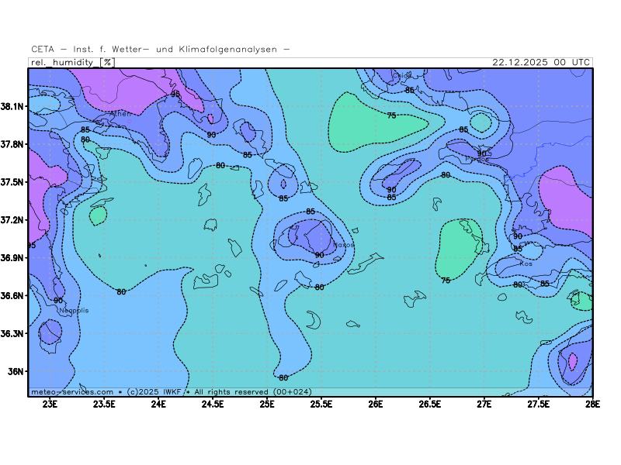Click the 23E longitude axis label

[50, 403]
